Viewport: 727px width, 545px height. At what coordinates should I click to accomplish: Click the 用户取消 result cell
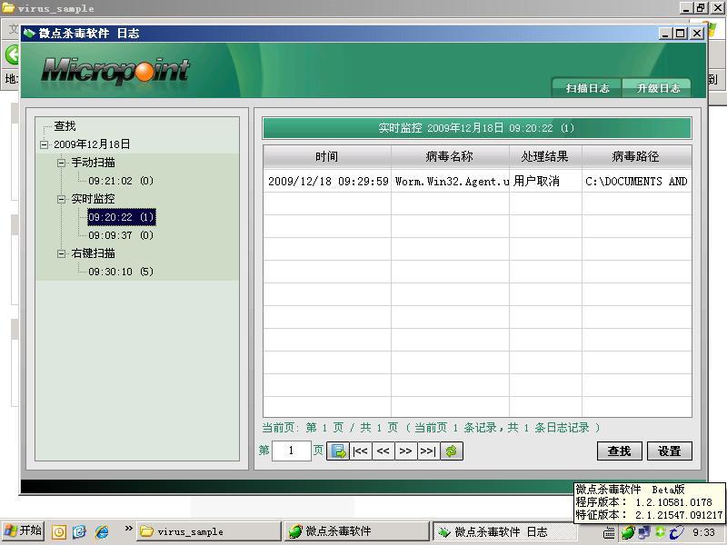point(546,181)
